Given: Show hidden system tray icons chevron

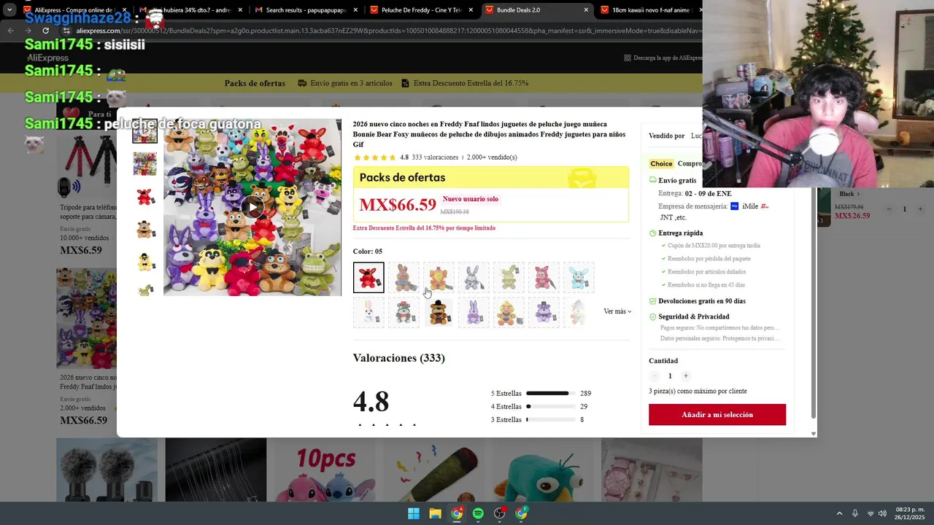Looking at the screenshot, I should [x=839, y=513].
